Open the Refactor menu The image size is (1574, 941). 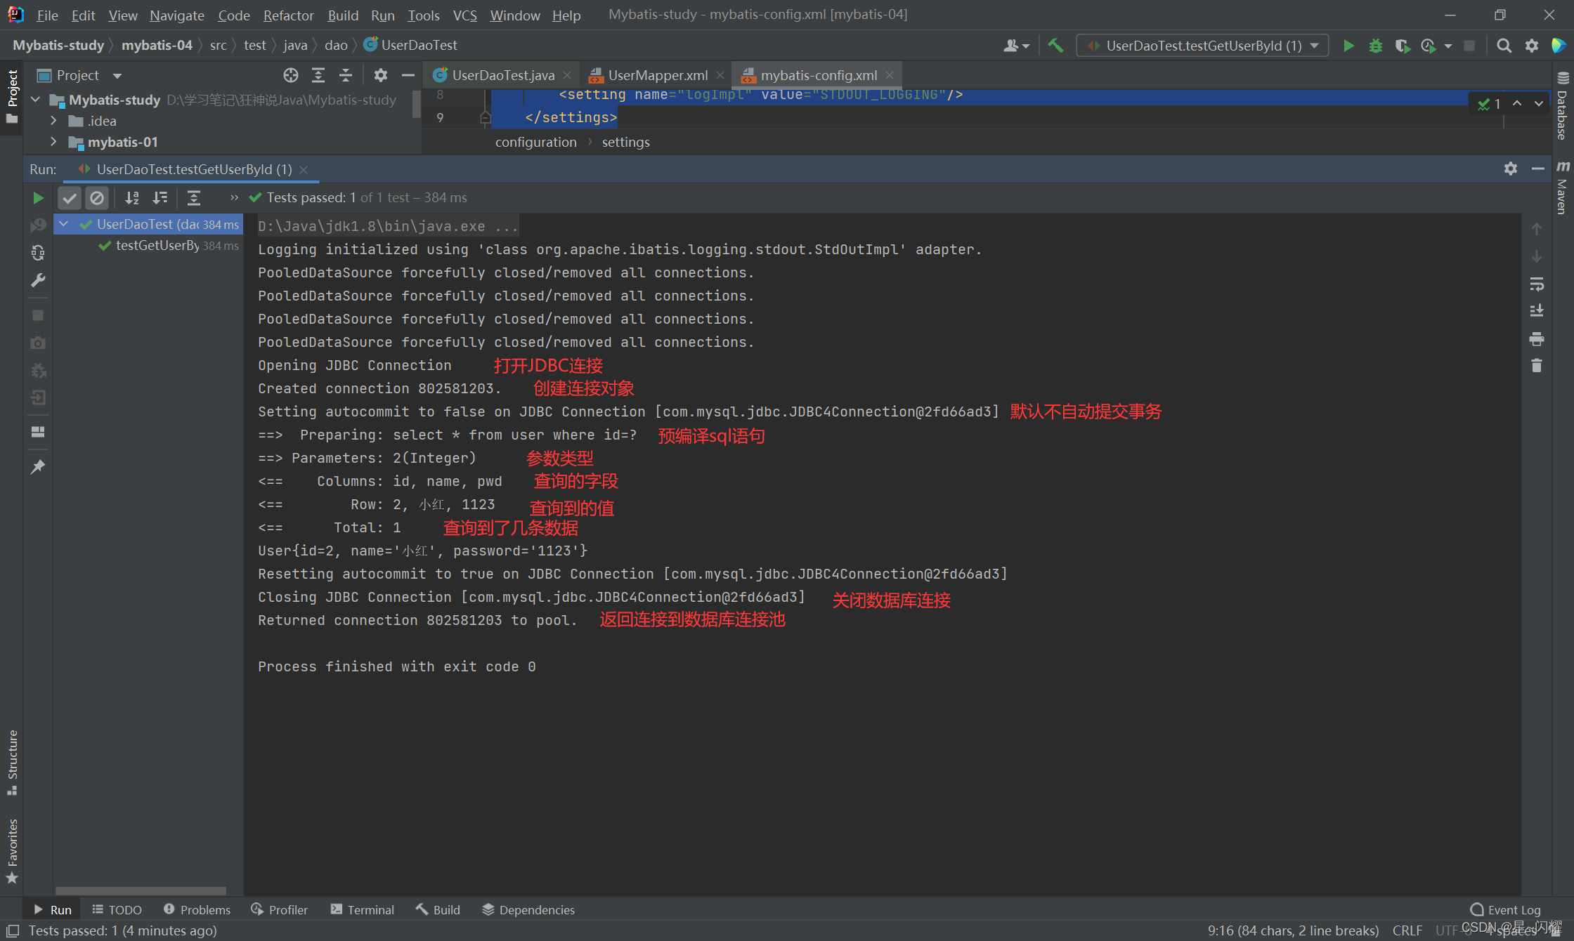point(288,15)
